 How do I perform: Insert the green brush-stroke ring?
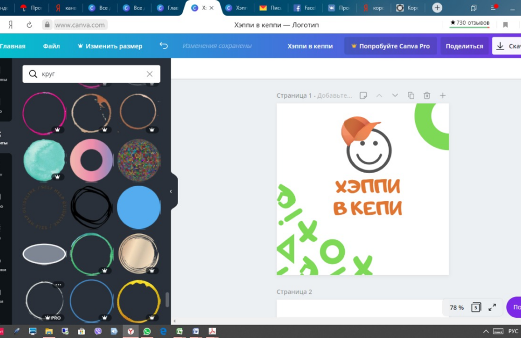pos(91,254)
